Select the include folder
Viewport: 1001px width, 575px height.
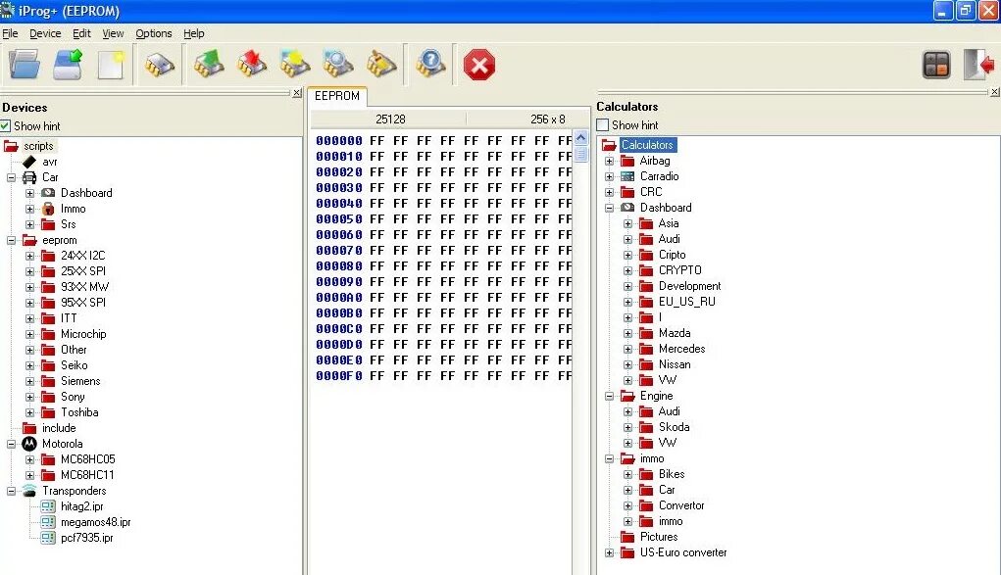59,428
